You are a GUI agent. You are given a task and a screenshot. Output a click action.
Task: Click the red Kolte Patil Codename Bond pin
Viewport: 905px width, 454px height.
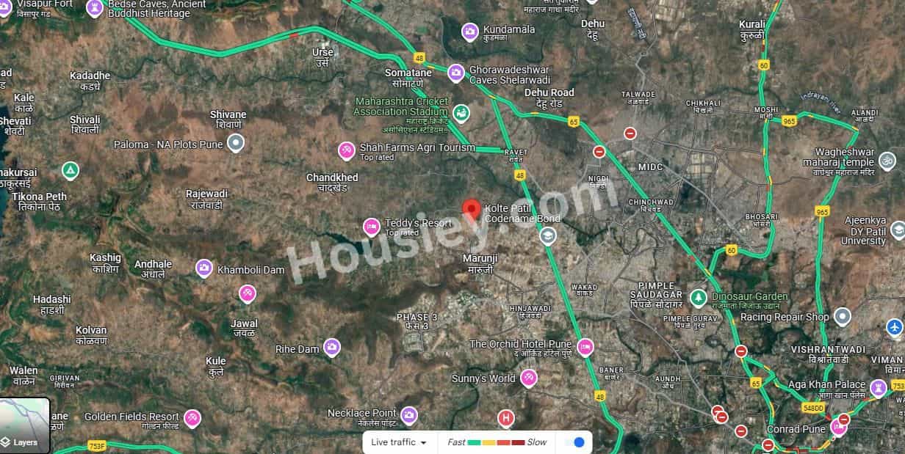coord(471,209)
